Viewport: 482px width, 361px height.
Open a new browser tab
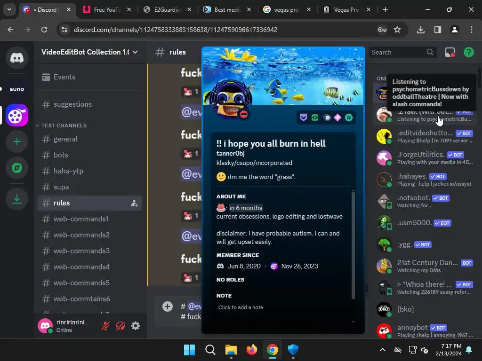(x=386, y=9)
